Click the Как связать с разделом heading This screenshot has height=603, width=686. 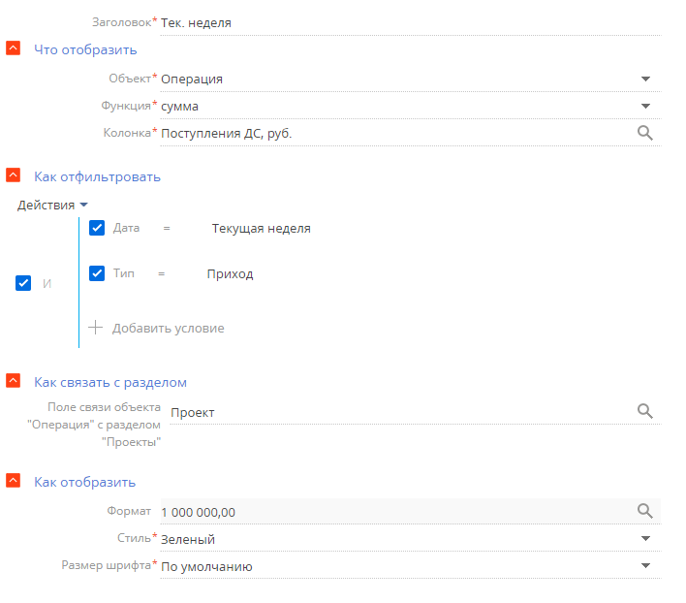click(x=110, y=383)
